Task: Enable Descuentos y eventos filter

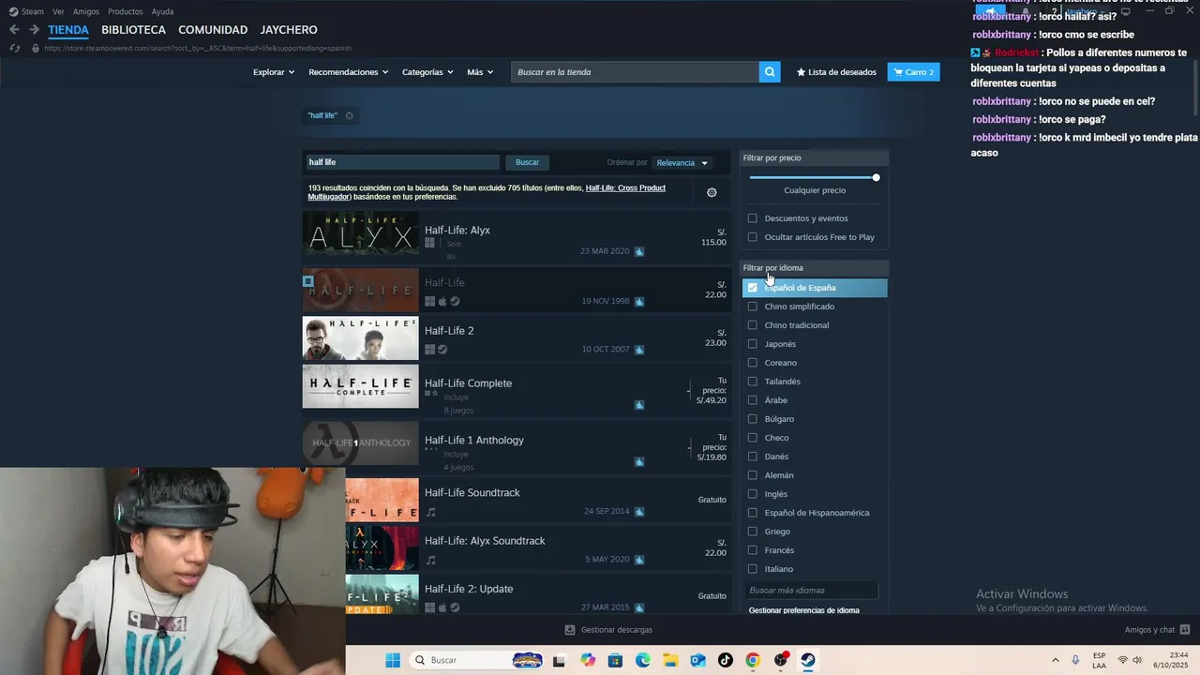Action: click(x=752, y=218)
